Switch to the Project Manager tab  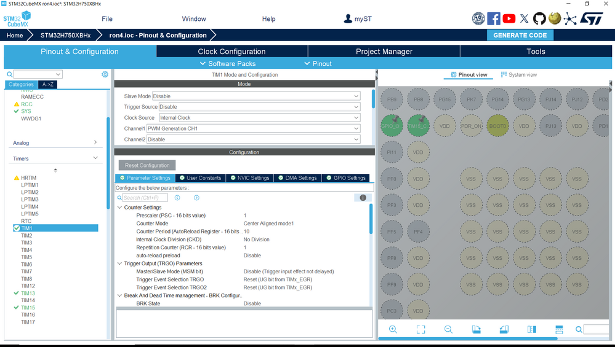pyautogui.click(x=384, y=51)
